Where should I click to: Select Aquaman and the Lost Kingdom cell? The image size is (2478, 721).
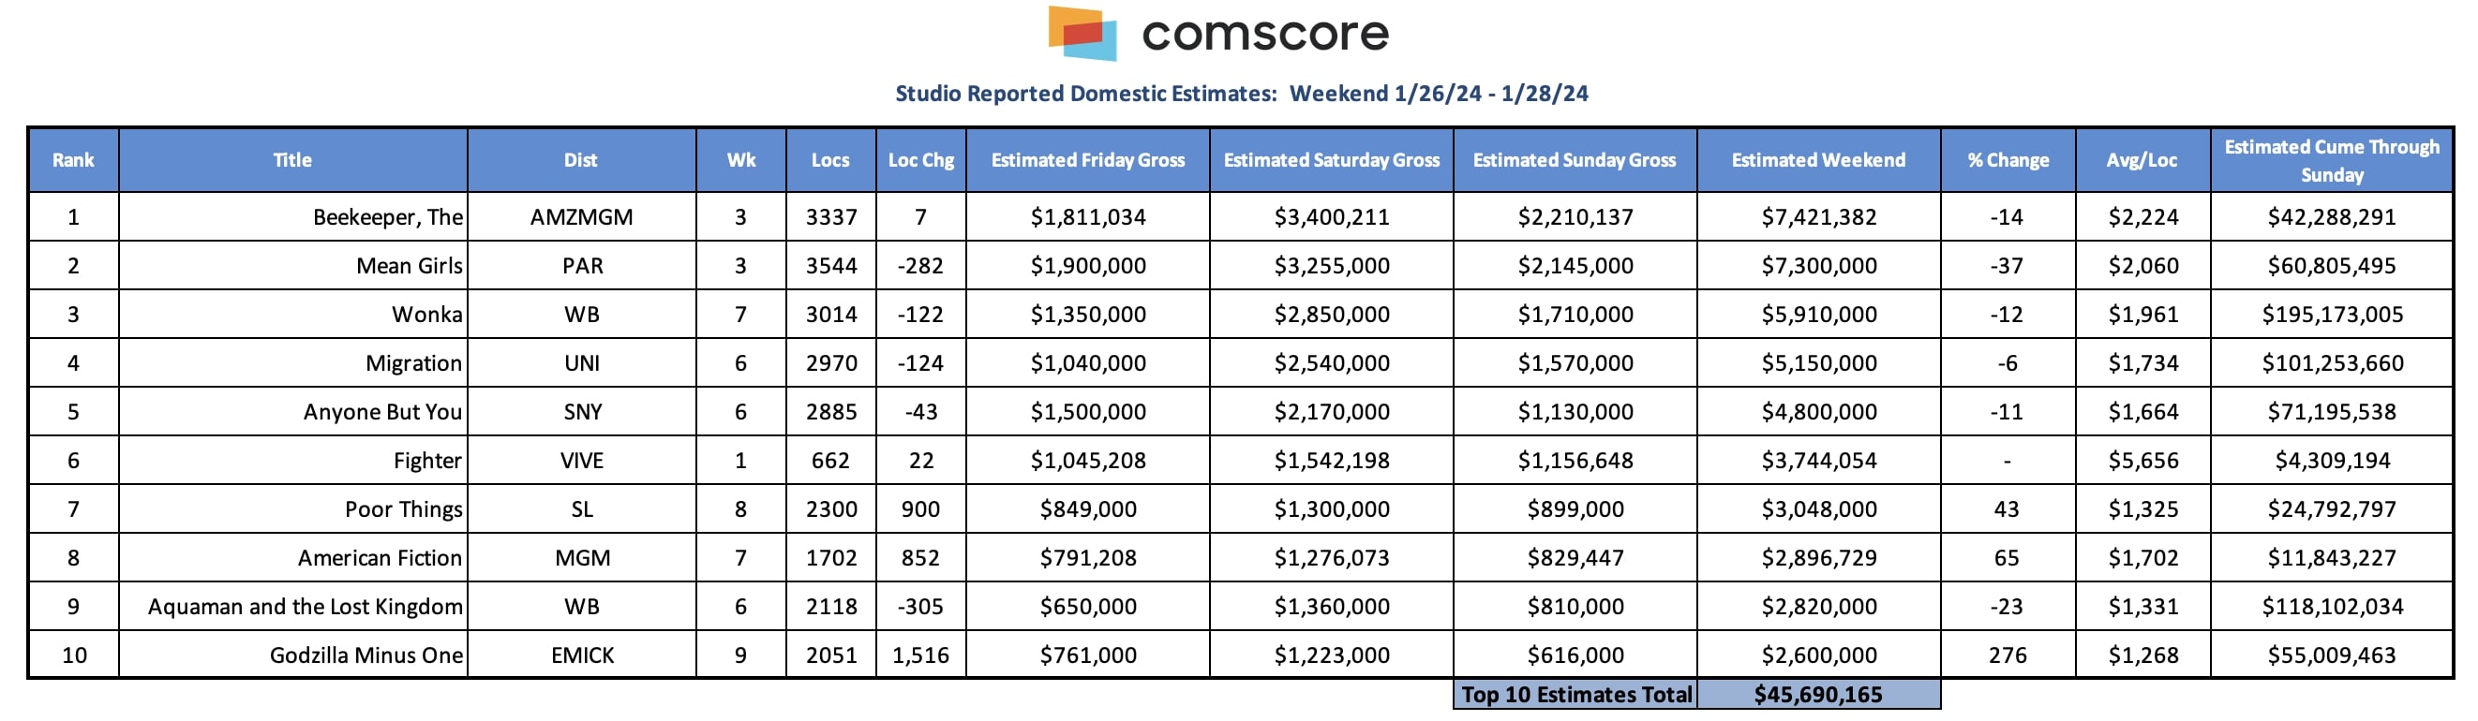click(292, 607)
